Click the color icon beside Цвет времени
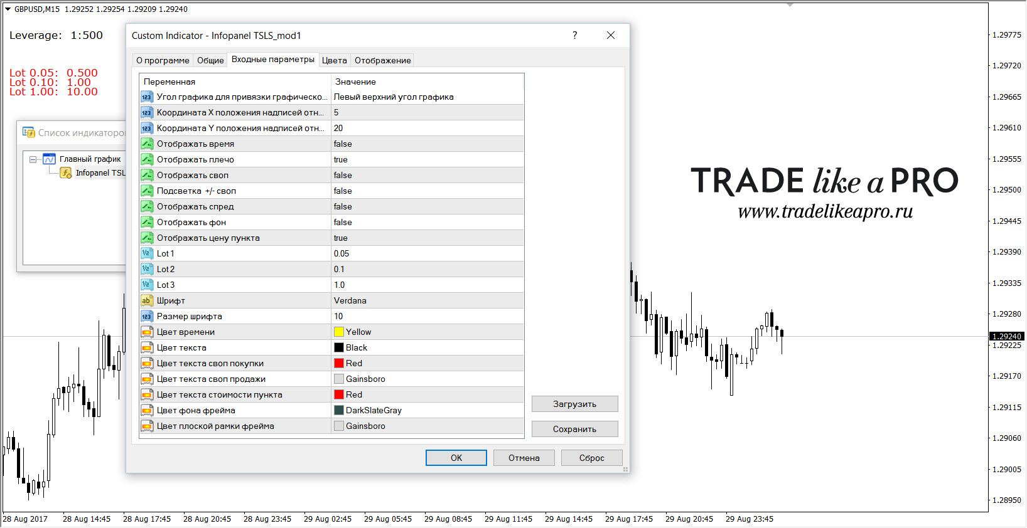This screenshot has height=528, width=1027. (x=146, y=332)
